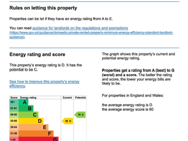The image size is (188, 141).
Task: Click the '92+' score range cell
Action: pyautogui.click(x=14, y=102)
